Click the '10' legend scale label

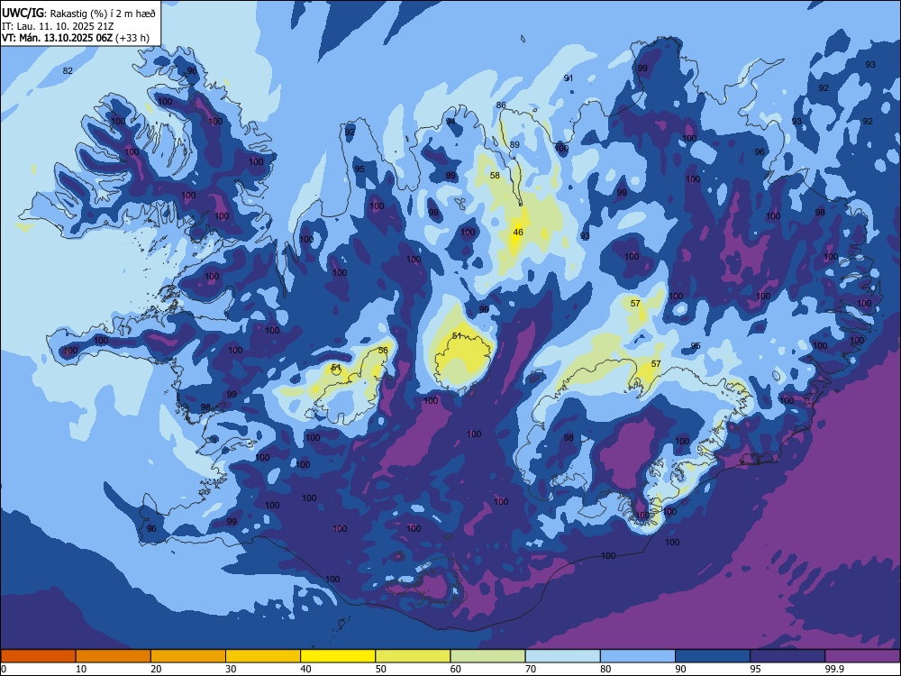81,669
